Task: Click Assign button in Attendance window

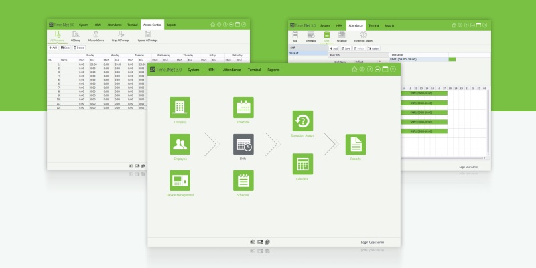Action: point(374,48)
